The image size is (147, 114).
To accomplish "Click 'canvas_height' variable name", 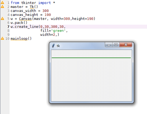I will coord(24,15).
